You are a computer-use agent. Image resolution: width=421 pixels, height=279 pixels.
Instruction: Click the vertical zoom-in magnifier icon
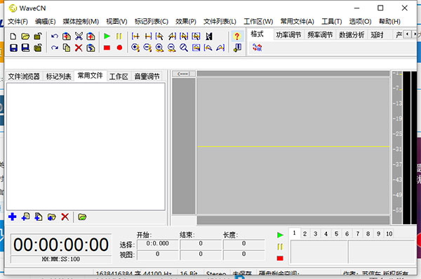click(x=159, y=48)
